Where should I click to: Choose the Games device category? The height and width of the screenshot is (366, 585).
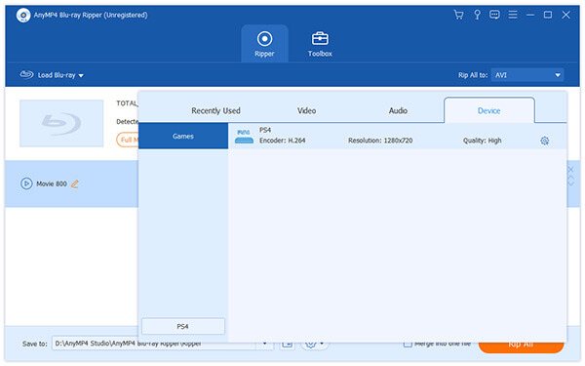pos(183,136)
